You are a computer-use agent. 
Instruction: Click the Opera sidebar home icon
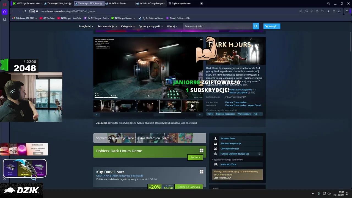tap(4, 12)
